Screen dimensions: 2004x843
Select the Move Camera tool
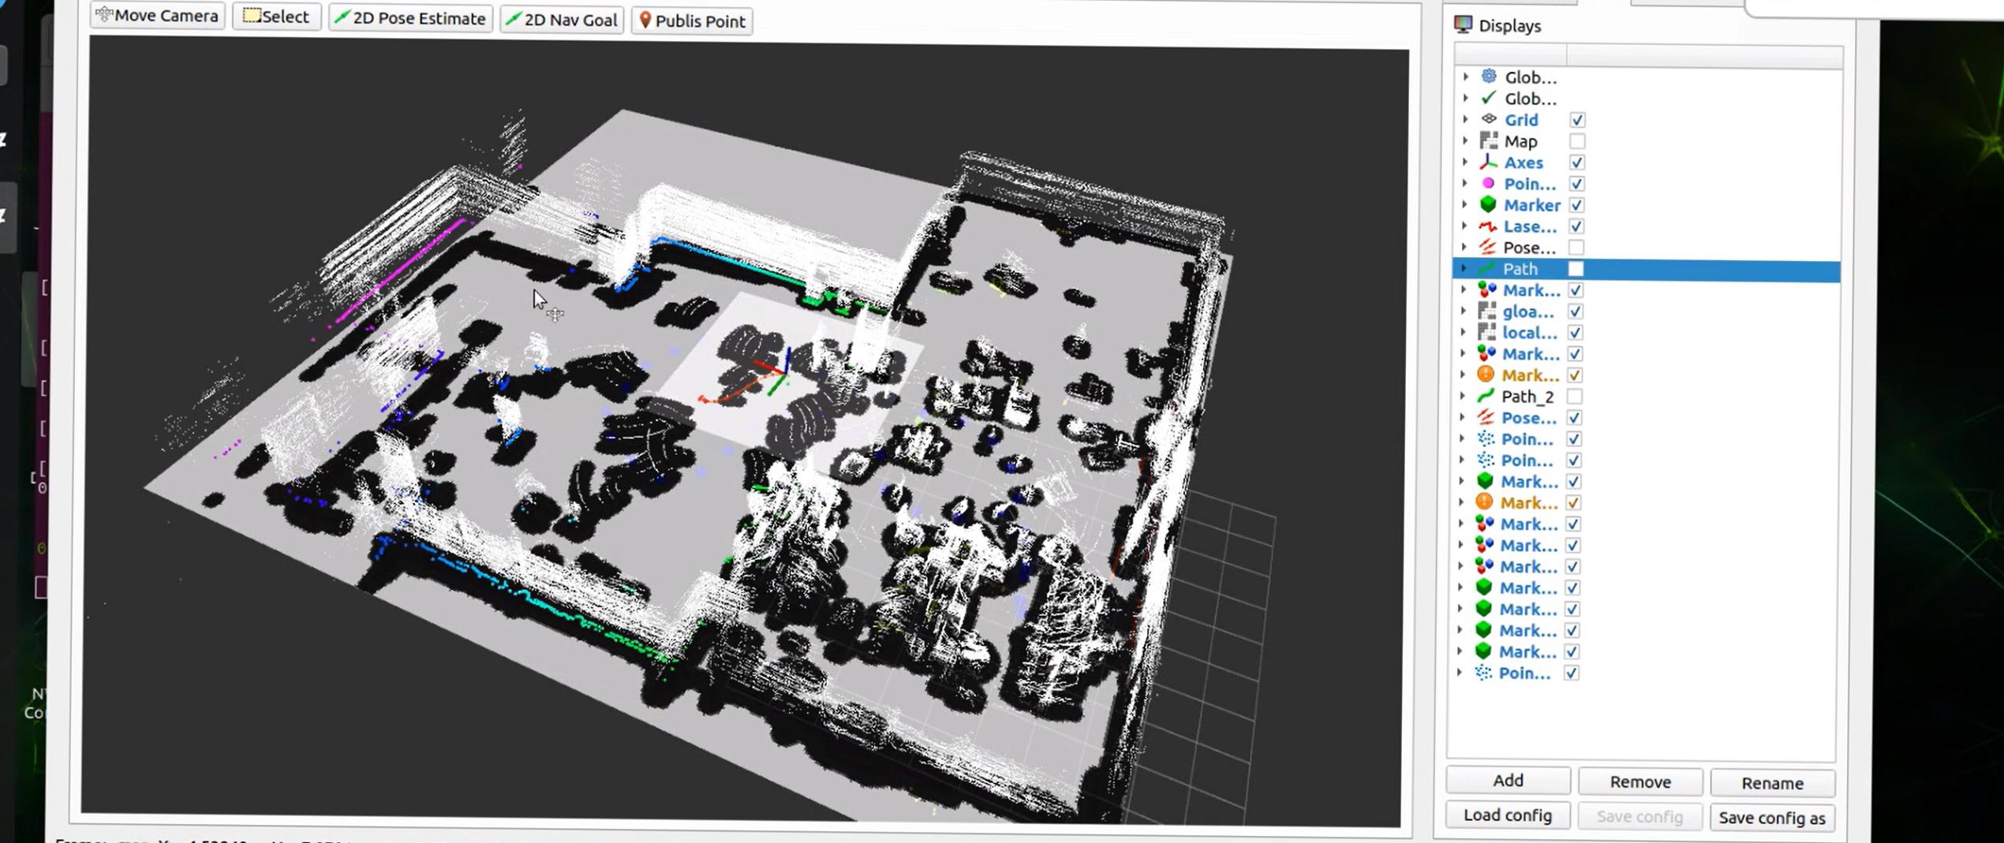click(158, 16)
